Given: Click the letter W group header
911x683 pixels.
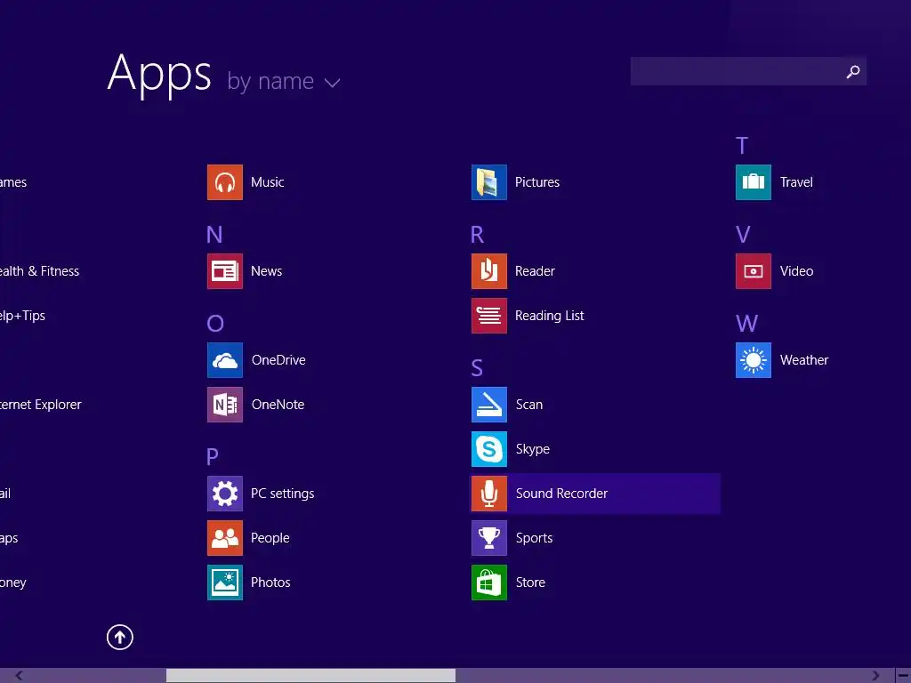Looking at the screenshot, I should tap(746, 324).
